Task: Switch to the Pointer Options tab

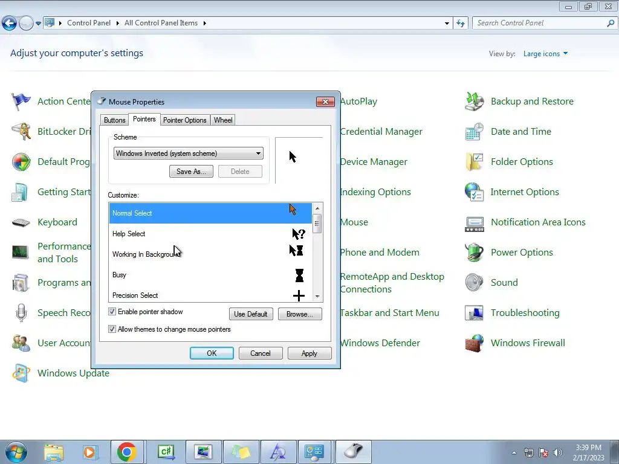Action: tap(185, 120)
